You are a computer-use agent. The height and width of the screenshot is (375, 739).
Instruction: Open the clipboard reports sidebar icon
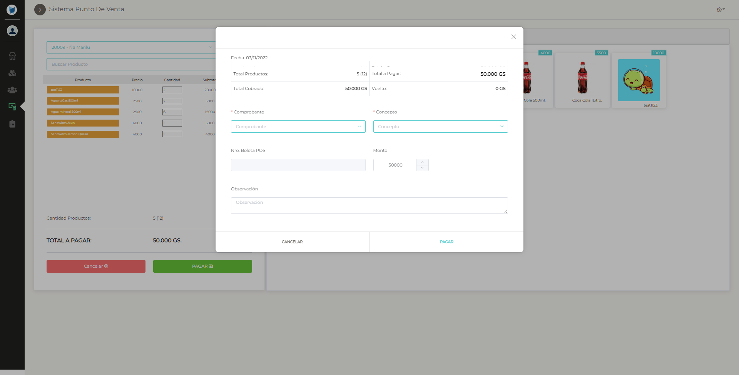12,124
